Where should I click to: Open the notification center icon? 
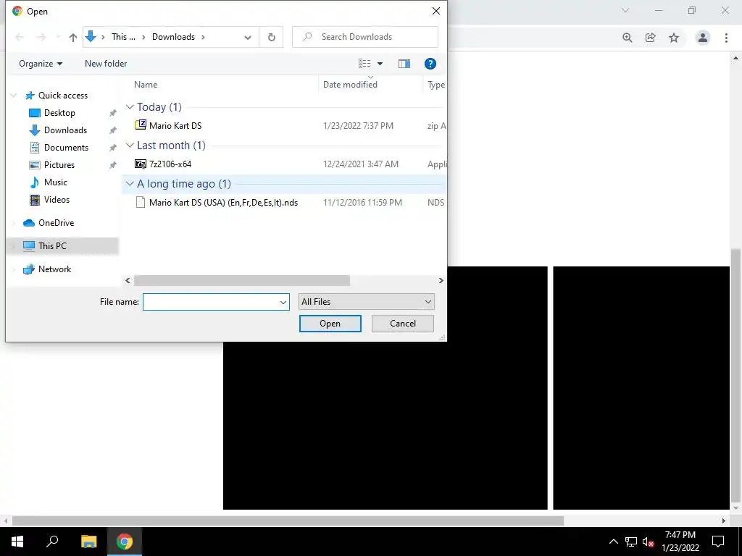718,542
